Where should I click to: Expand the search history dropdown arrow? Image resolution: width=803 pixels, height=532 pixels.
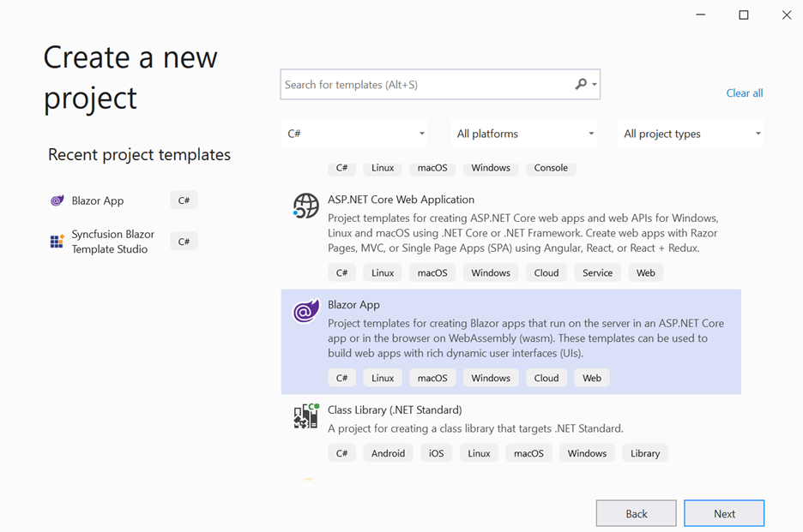pos(595,85)
